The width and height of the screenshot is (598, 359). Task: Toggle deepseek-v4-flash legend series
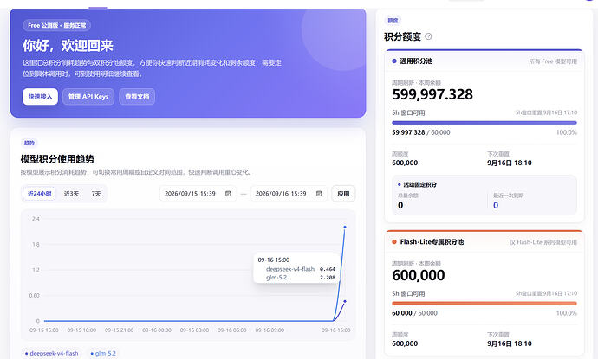tap(51, 353)
